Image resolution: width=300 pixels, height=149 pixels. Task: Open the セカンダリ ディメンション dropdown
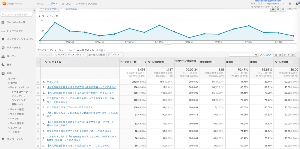[x=70, y=55]
